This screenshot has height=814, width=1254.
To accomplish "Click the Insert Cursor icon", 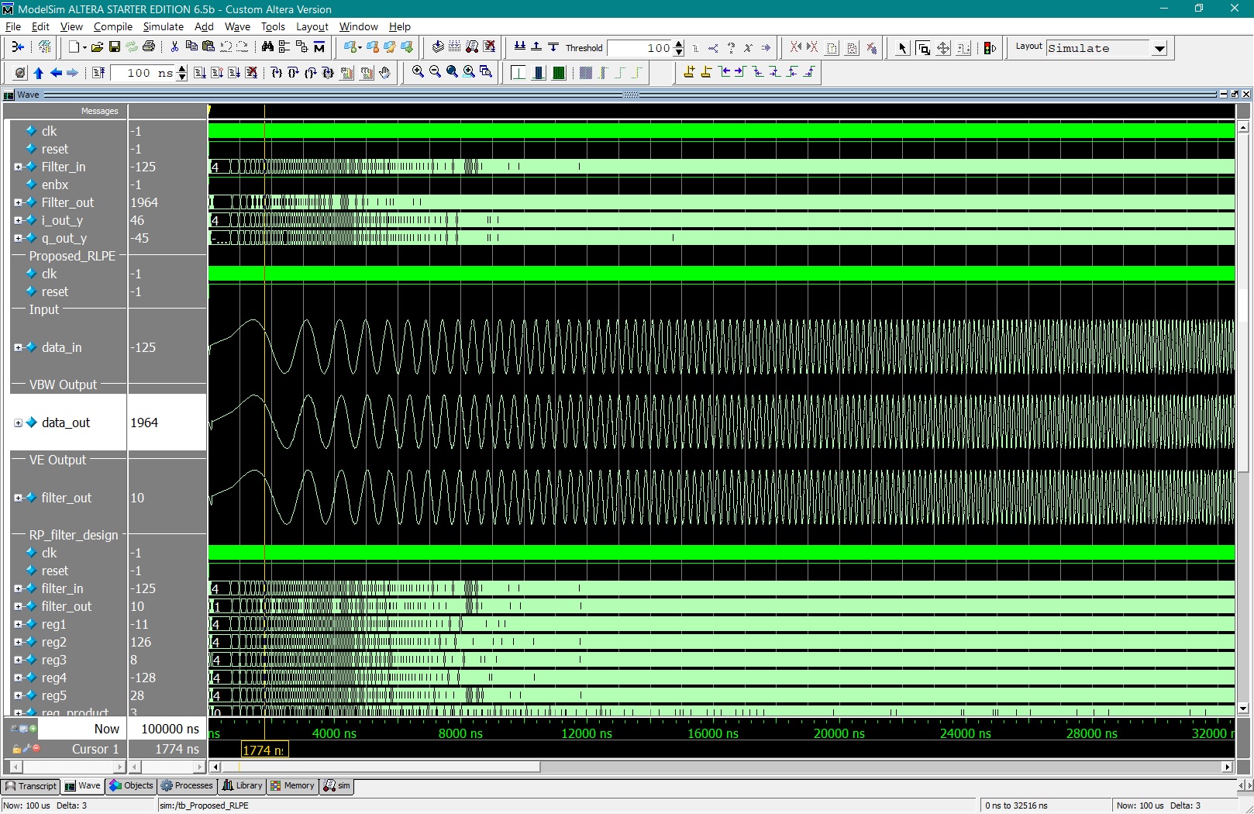I will click(x=689, y=73).
